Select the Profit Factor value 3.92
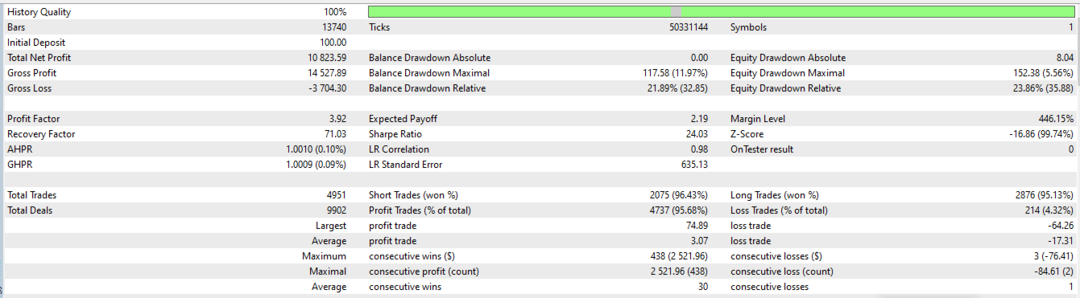This screenshot has width=1080, height=298. point(337,119)
